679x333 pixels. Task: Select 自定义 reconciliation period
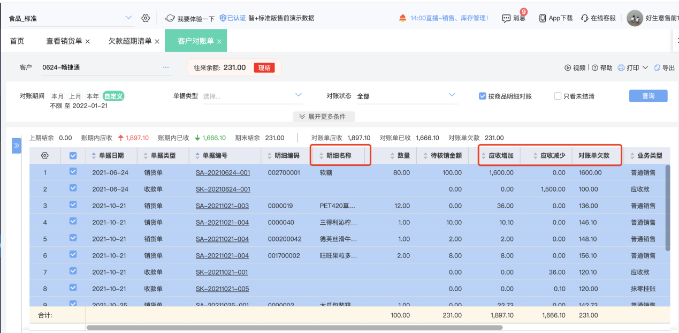tap(113, 96)
